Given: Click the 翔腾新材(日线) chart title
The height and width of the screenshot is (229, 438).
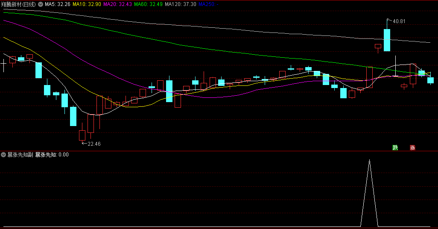Looking at the screenshot, I should tap(18, 4).
